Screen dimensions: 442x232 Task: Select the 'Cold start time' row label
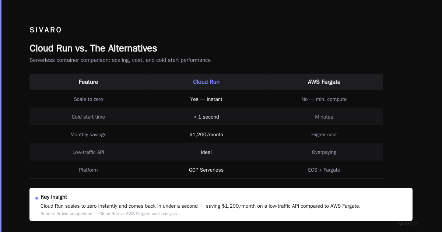pos(88,117)
